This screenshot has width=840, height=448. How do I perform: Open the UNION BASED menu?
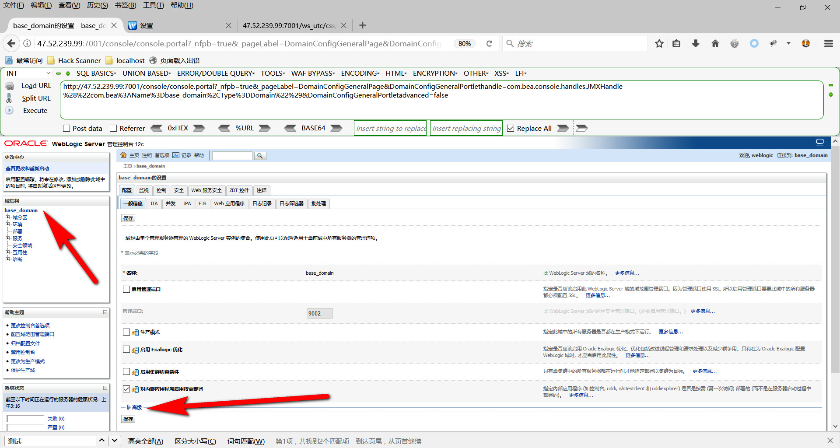point(147,73)
